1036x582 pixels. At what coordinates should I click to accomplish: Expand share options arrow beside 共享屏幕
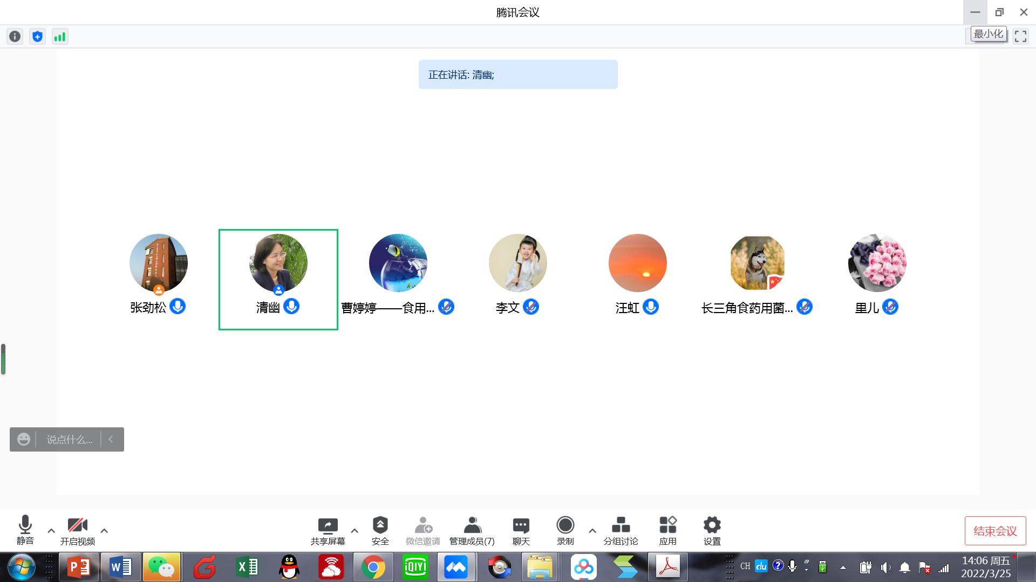click(355, 531)
